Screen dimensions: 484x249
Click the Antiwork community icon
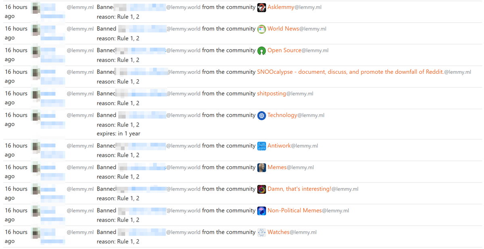(x=262, y=146)
